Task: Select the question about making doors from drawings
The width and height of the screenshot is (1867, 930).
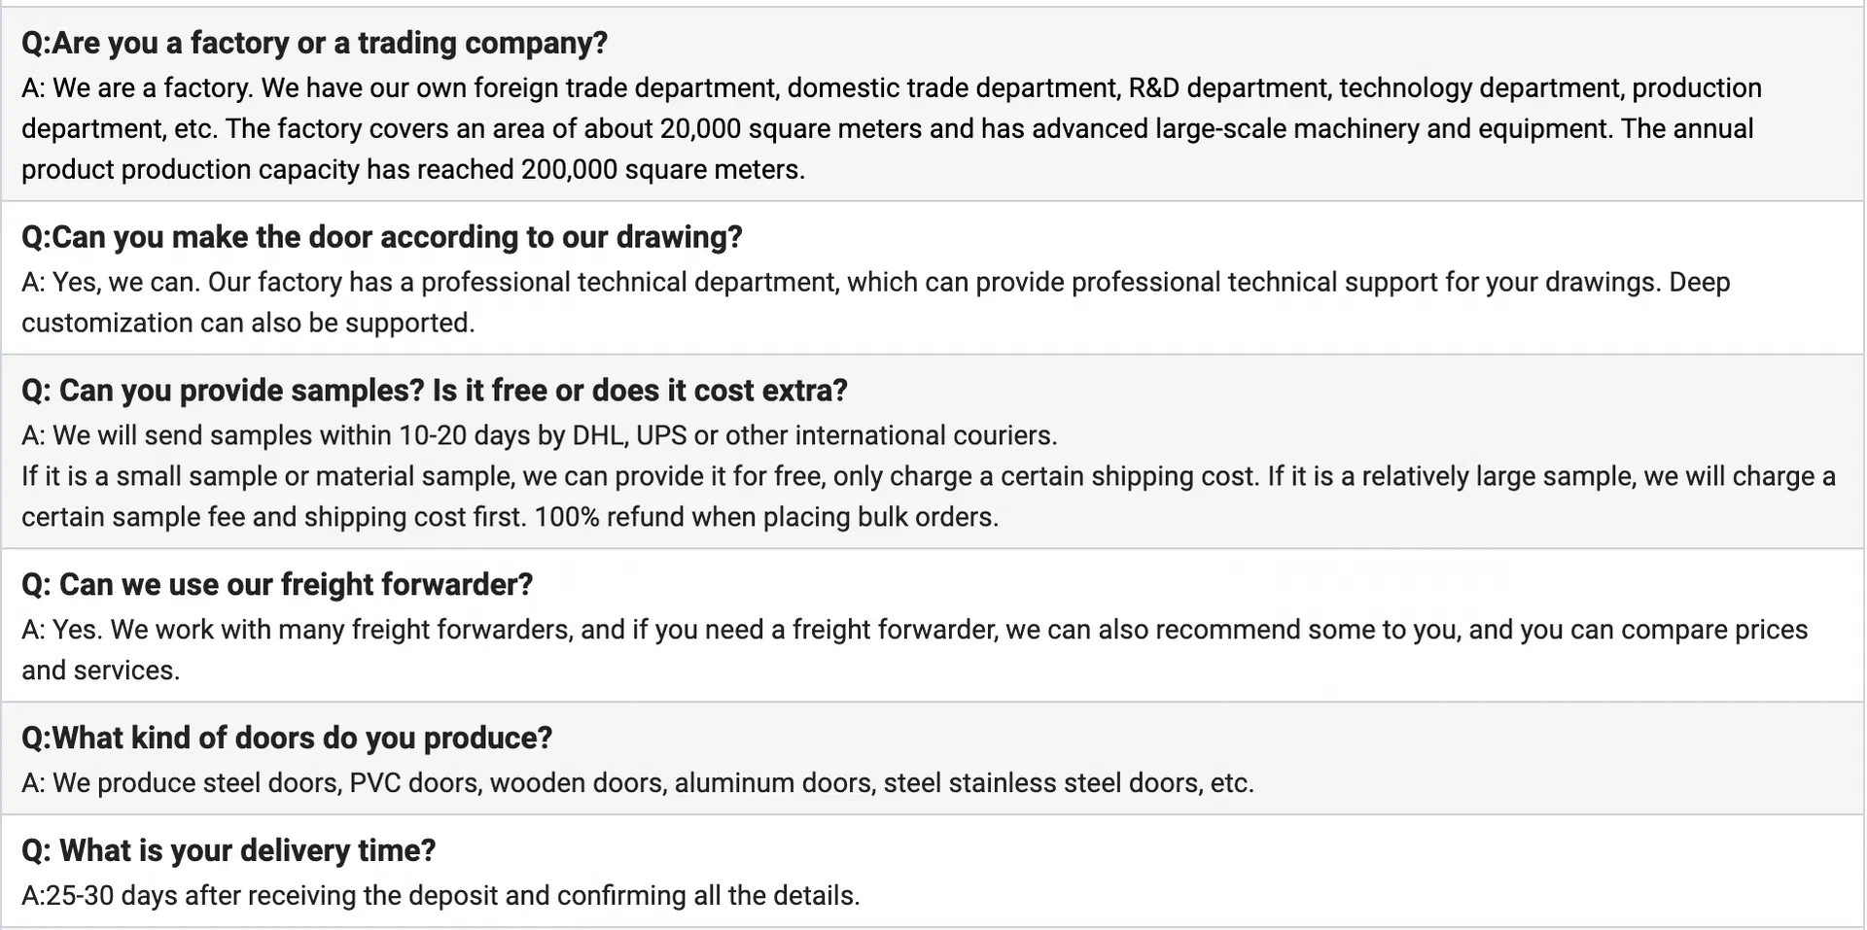Action: [381, 237]
